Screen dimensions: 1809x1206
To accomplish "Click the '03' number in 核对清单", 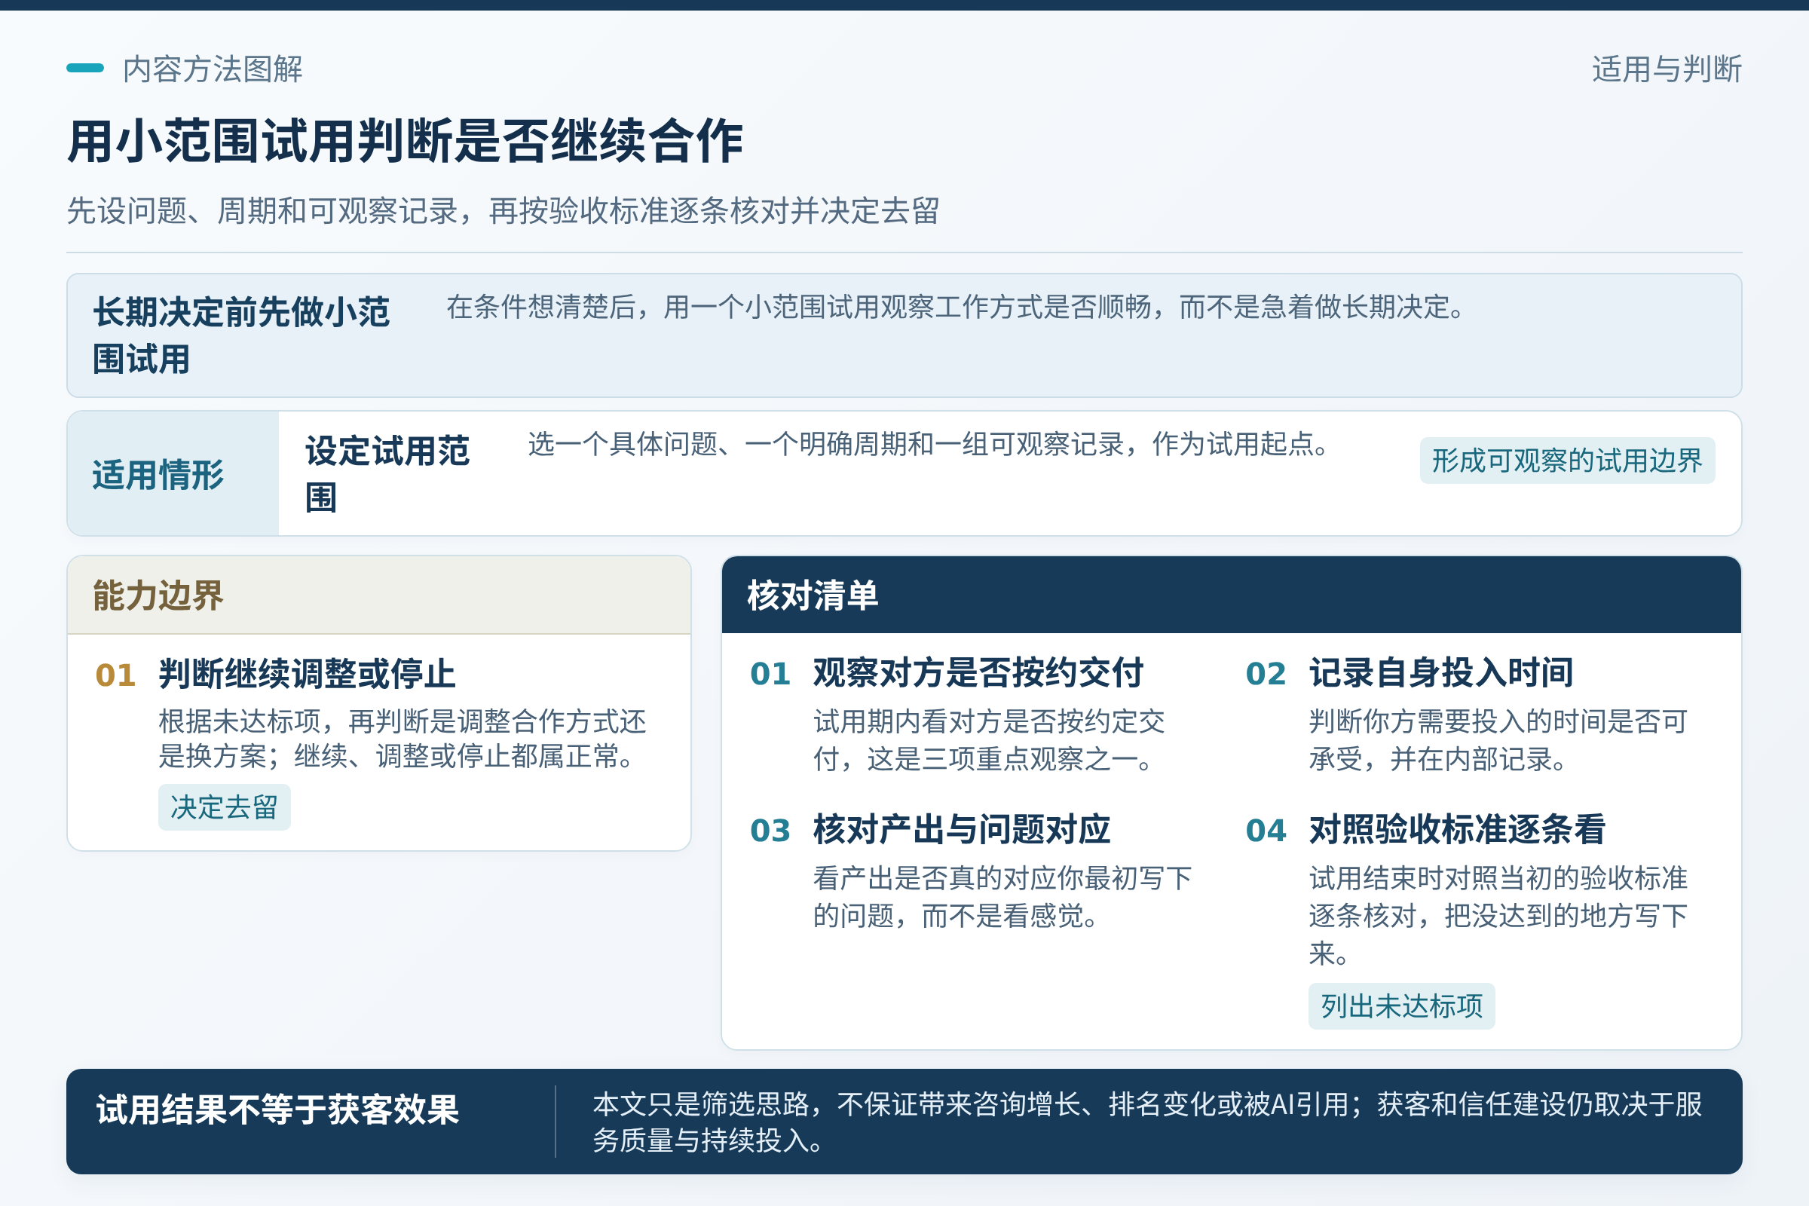I will [770, 831].
